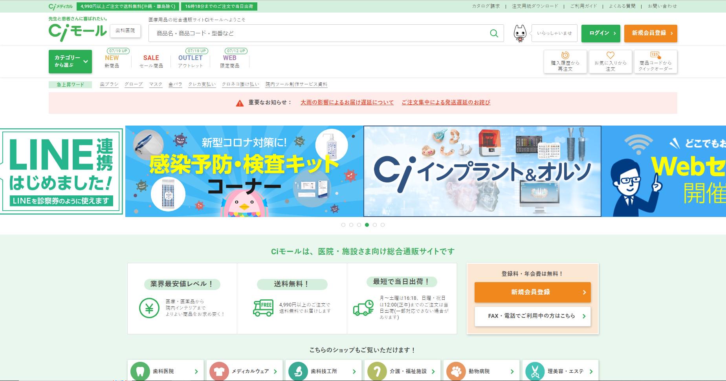Image resolution: width=726 pixels, height=381 pixels.
Task: Click arrow on 介護・福祉施設 shop card
Action: pyautogui.click(x=433, y=372)
